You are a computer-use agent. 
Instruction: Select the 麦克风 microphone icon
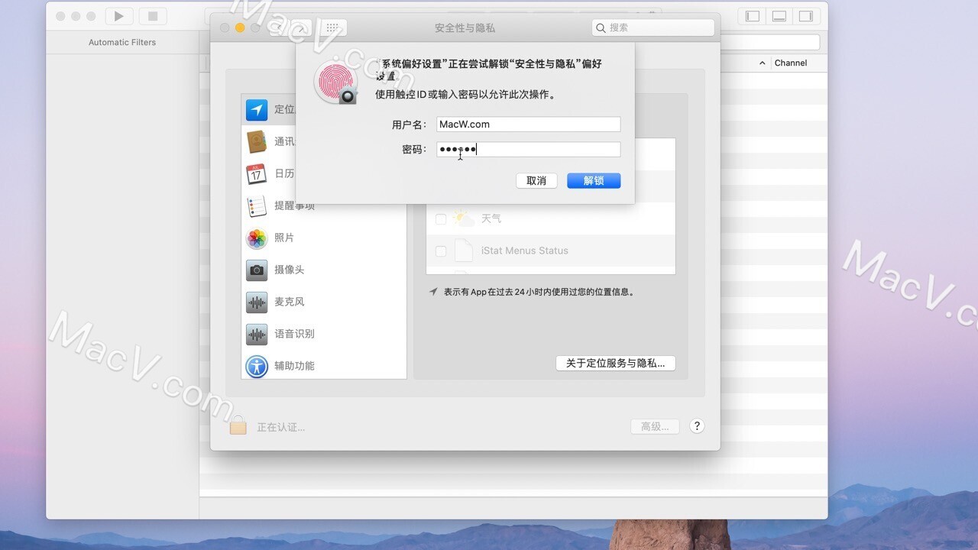point(257,302)
